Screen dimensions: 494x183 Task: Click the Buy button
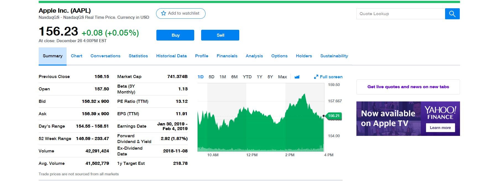coord(175,35)
